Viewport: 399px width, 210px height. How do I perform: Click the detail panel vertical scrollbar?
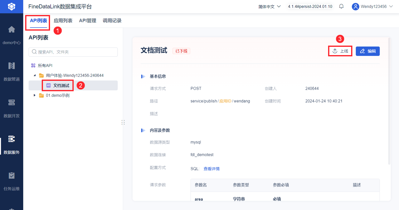(x=389, y=101)
